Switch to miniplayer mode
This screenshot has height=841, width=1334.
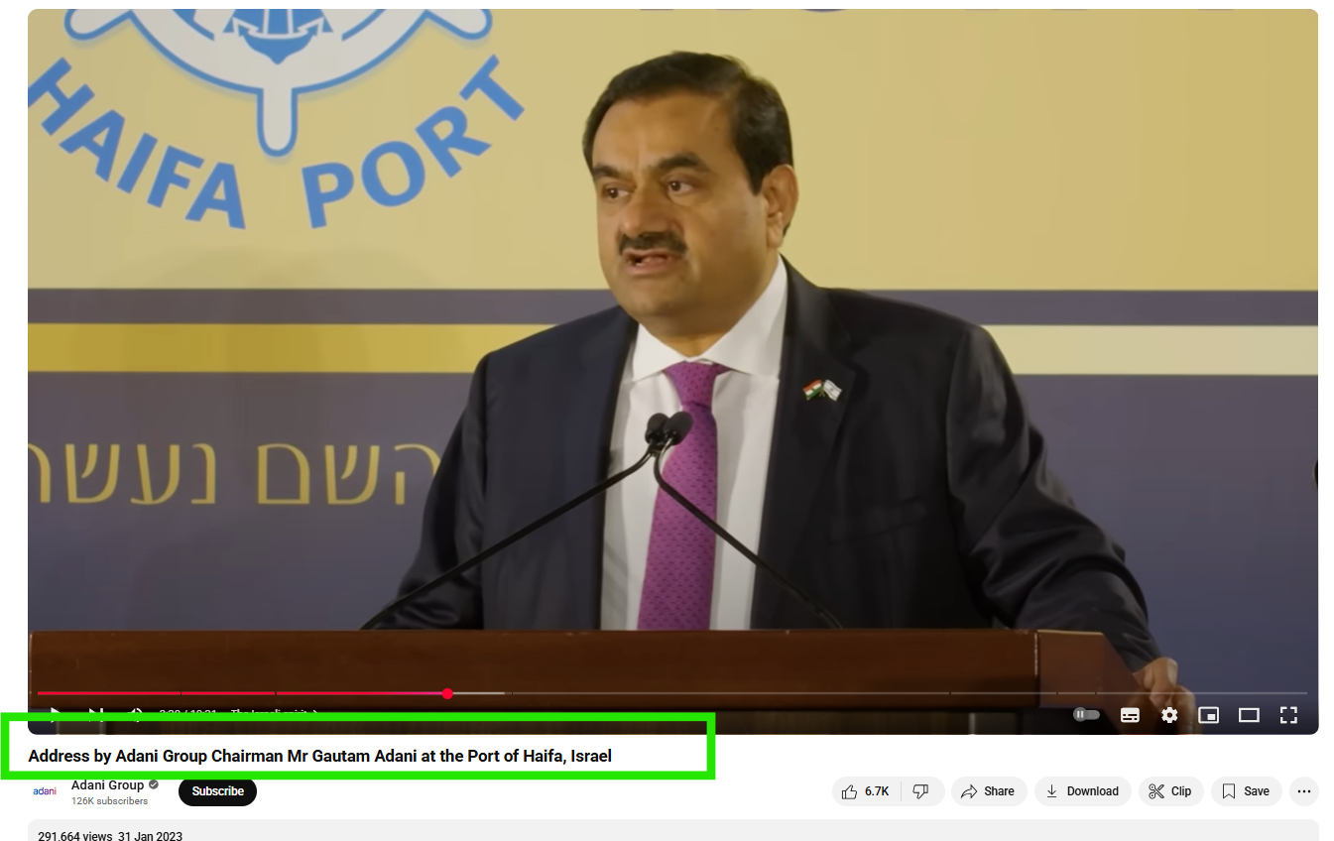pos(1208,715)
